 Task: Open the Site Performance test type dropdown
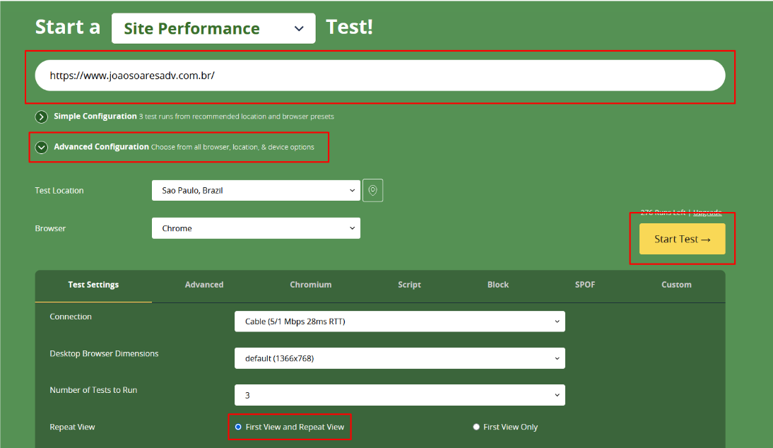213,29
